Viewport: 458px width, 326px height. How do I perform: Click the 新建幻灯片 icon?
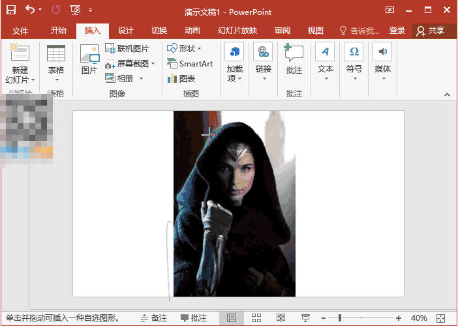pyautogui.click(x=20, y=52)
